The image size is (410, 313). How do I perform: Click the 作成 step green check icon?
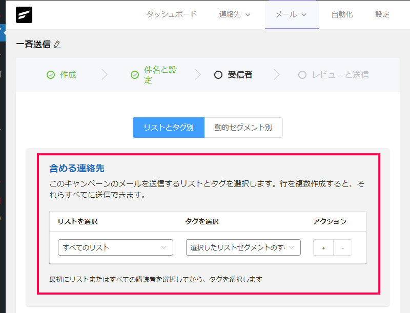(51, 75)
